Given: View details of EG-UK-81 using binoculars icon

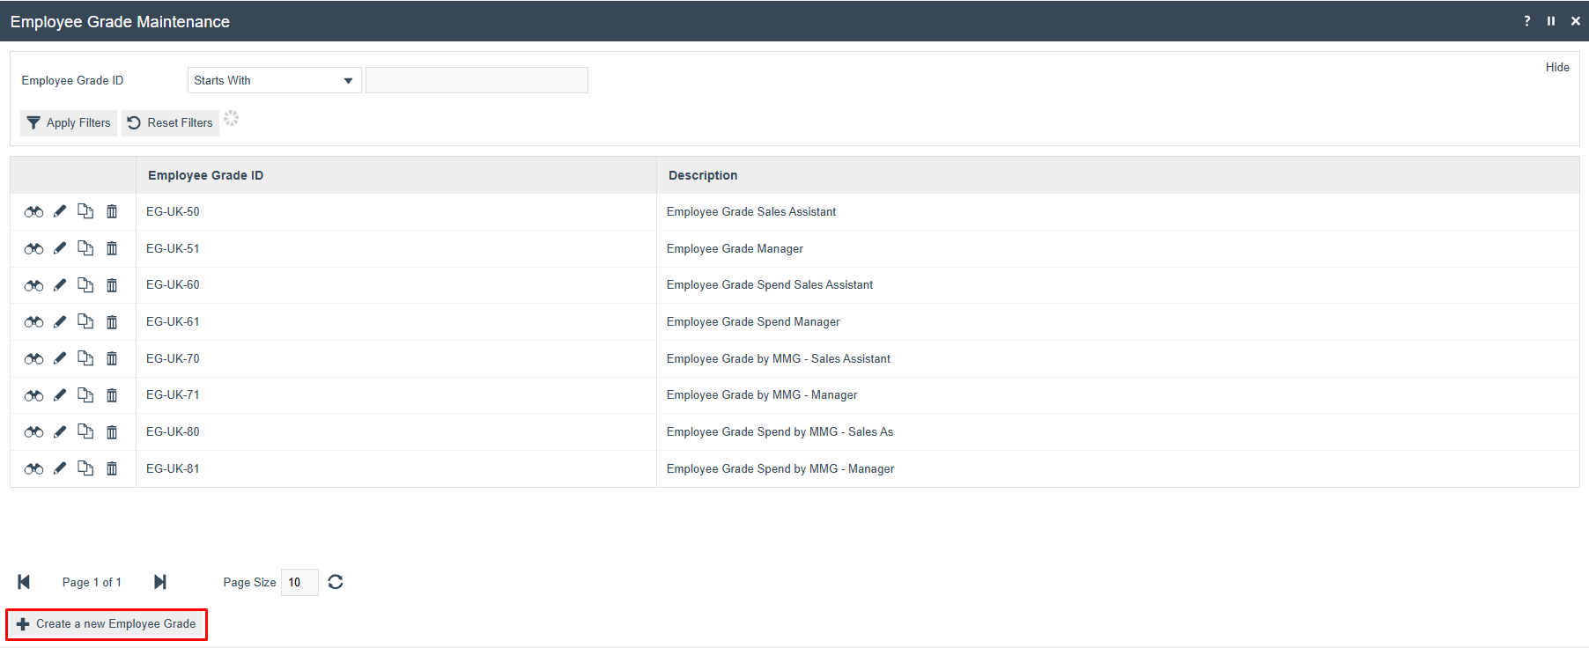Looking at the screenshot, I should click(33, 469).
